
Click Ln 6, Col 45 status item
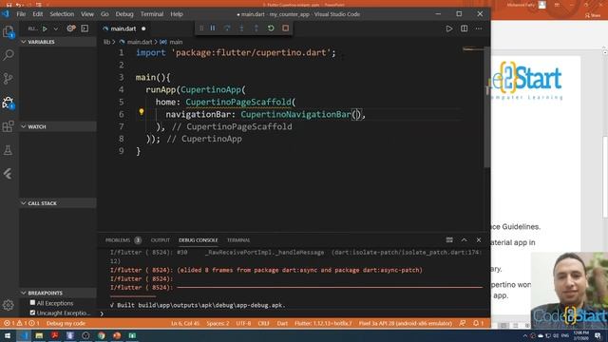point(185,323)
